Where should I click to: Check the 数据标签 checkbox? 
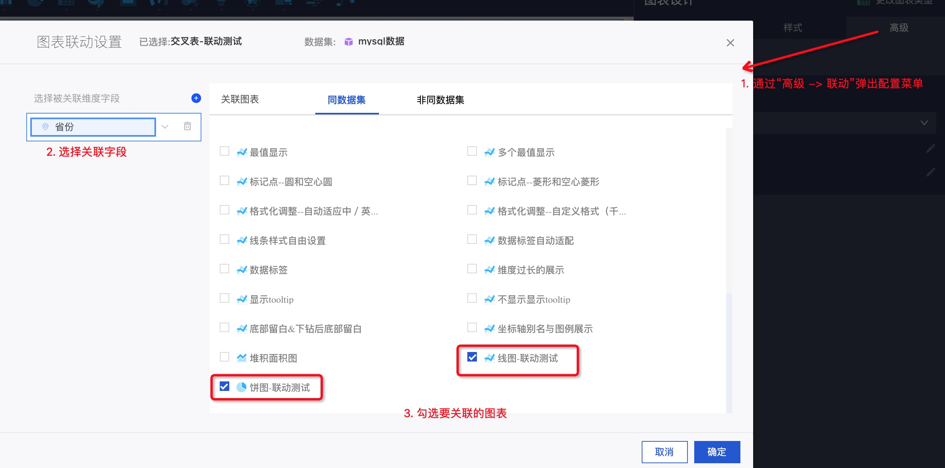coord(225,269)
